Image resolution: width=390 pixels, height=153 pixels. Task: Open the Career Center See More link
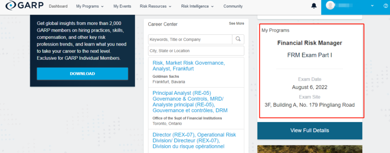pyautogui.click(x=237, y=24)
